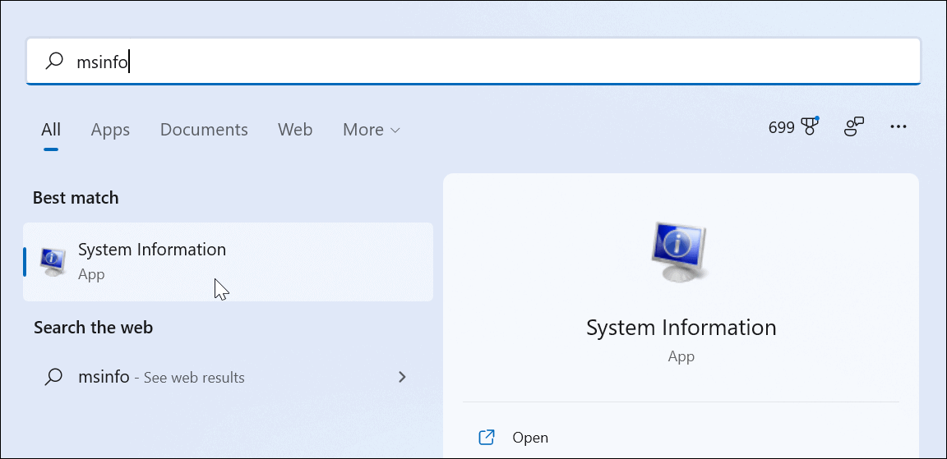Open System Information from the preview pane
Screen dimensions: 947x459
pos(530,438)
